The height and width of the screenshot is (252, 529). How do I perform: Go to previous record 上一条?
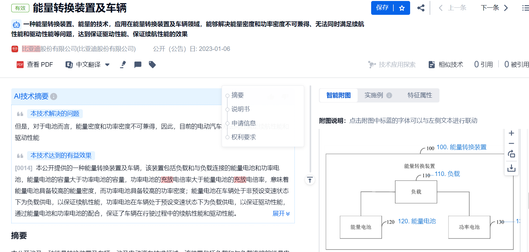(453, 8)
